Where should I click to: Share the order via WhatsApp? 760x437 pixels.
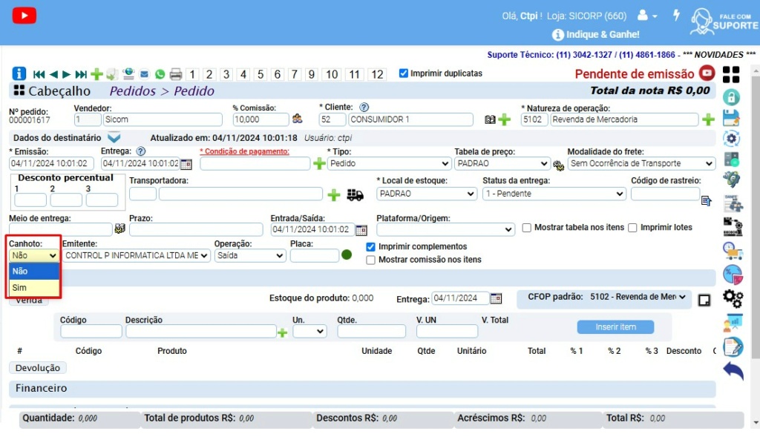(x=160, y=74)
